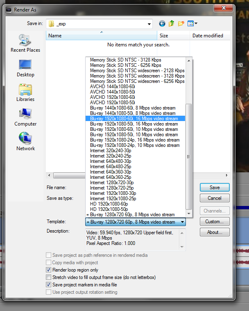
Task: Open Libraries location
Action: (x=25, y=93)
